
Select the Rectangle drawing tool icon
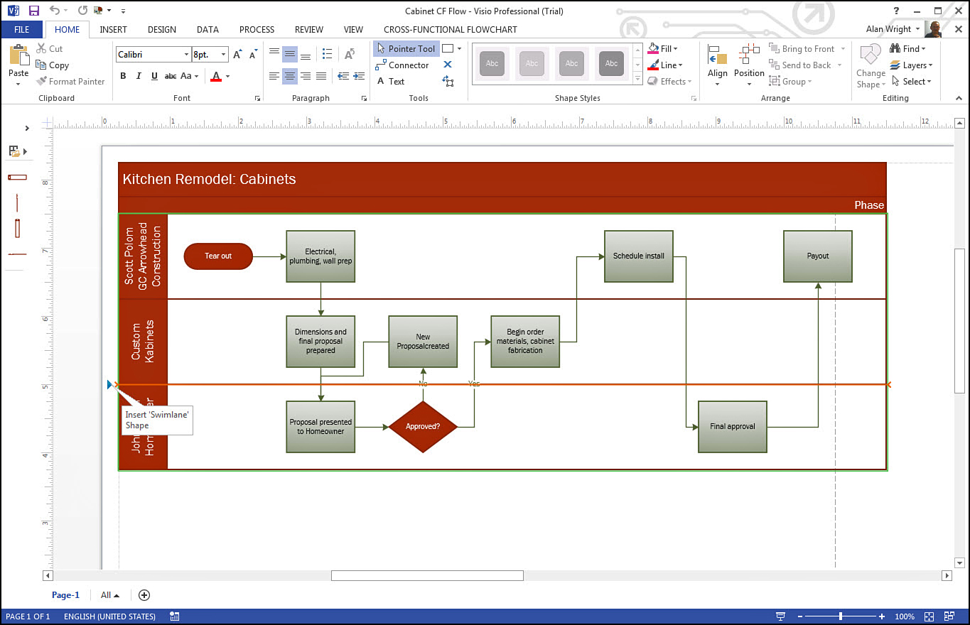point(448,49)
